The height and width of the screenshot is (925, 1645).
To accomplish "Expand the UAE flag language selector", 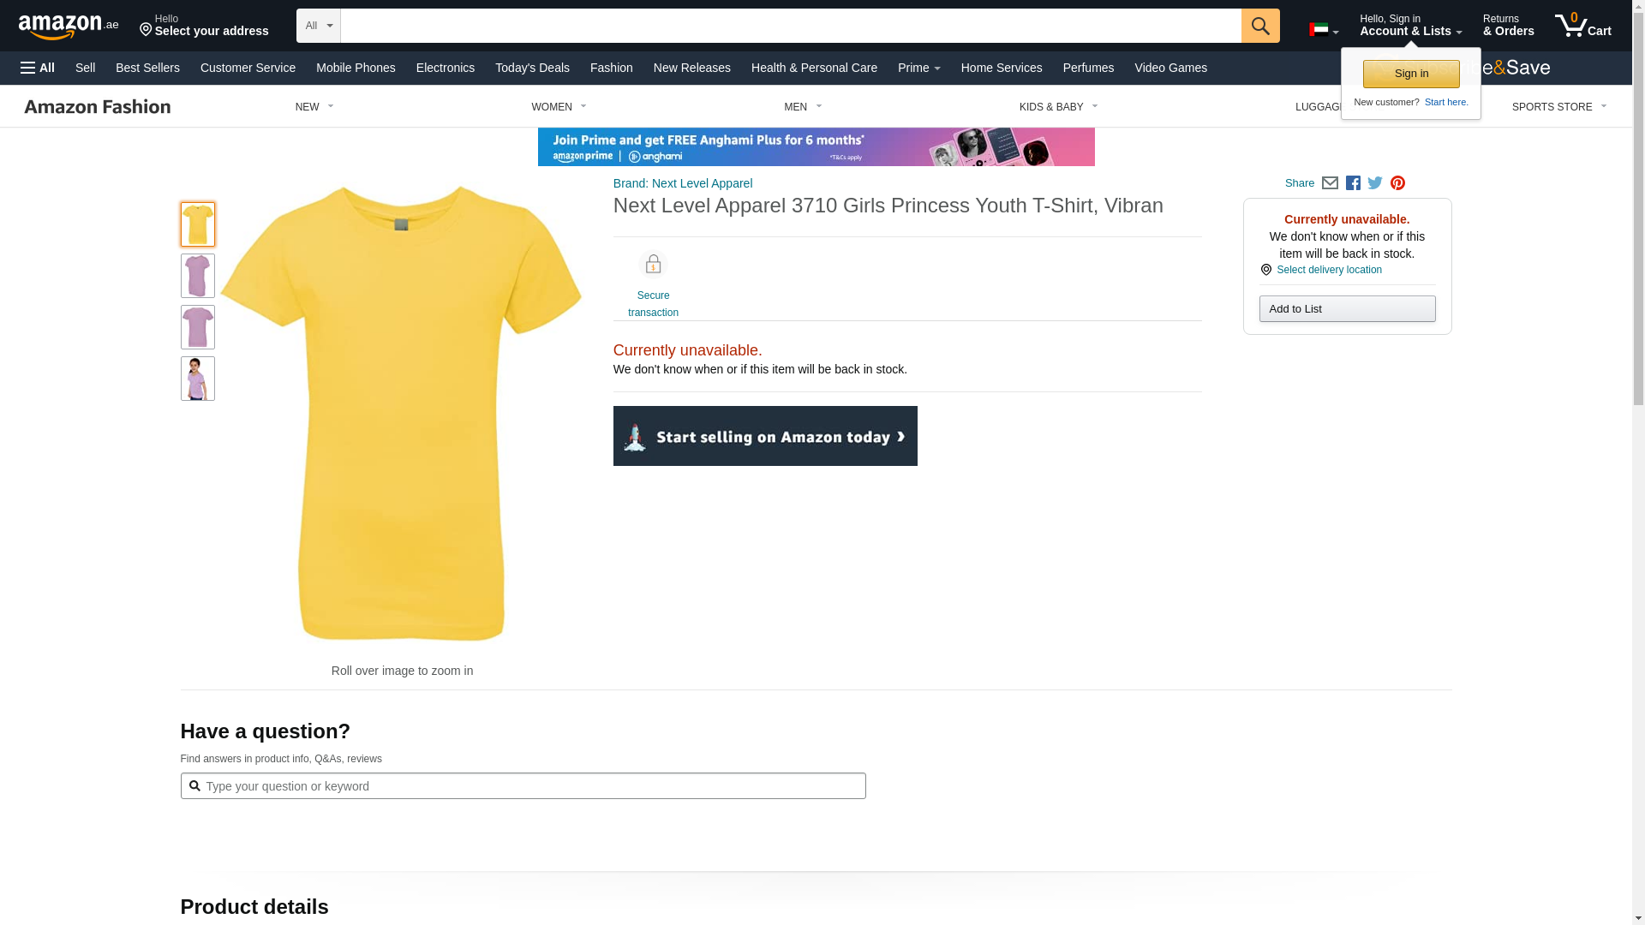I will pyautogui.click(x=1323, y=30).
